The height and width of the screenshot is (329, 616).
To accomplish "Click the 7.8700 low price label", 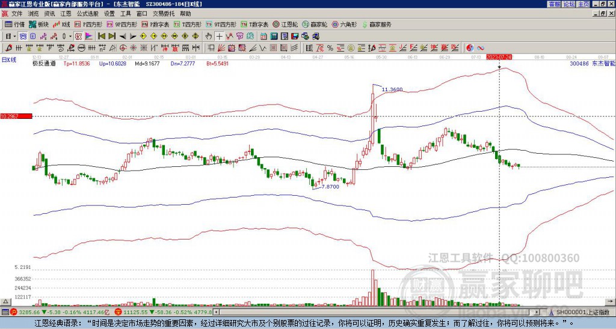I will (x=330, y=187).
